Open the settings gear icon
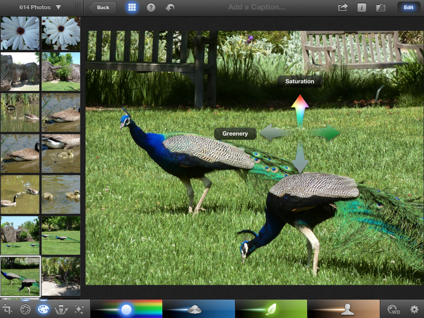Image resolution: width=424 pixels, height=318 pixels. (414, 309)
